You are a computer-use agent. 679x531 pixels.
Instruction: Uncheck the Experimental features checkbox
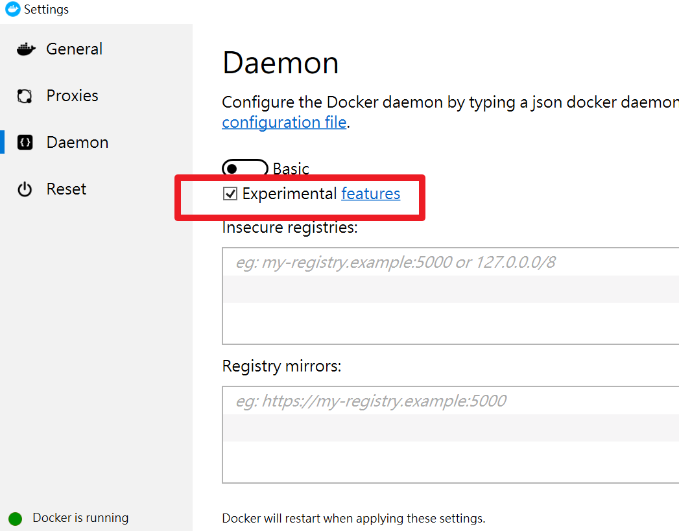click(x=230, y=193)
